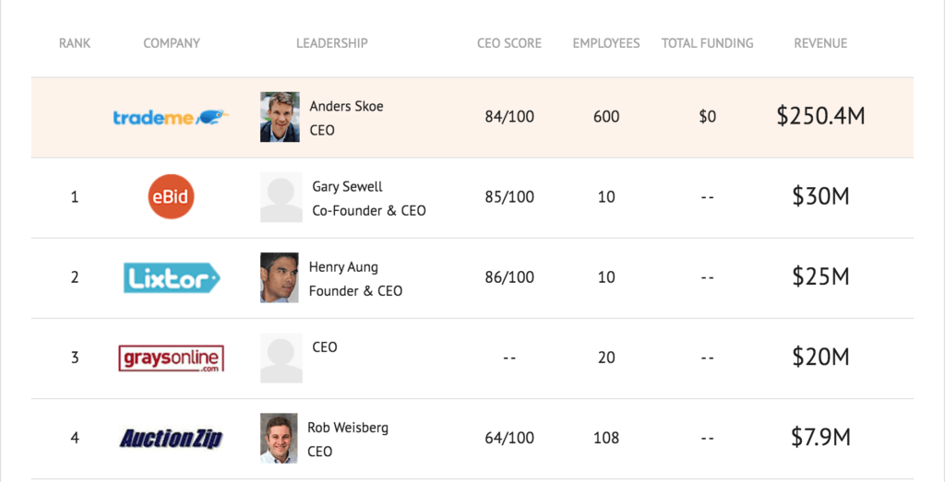Viewport: 945px width, 482px height.
Task: Click Henry Aung's profile photo
Action: (x=280, y=277)
